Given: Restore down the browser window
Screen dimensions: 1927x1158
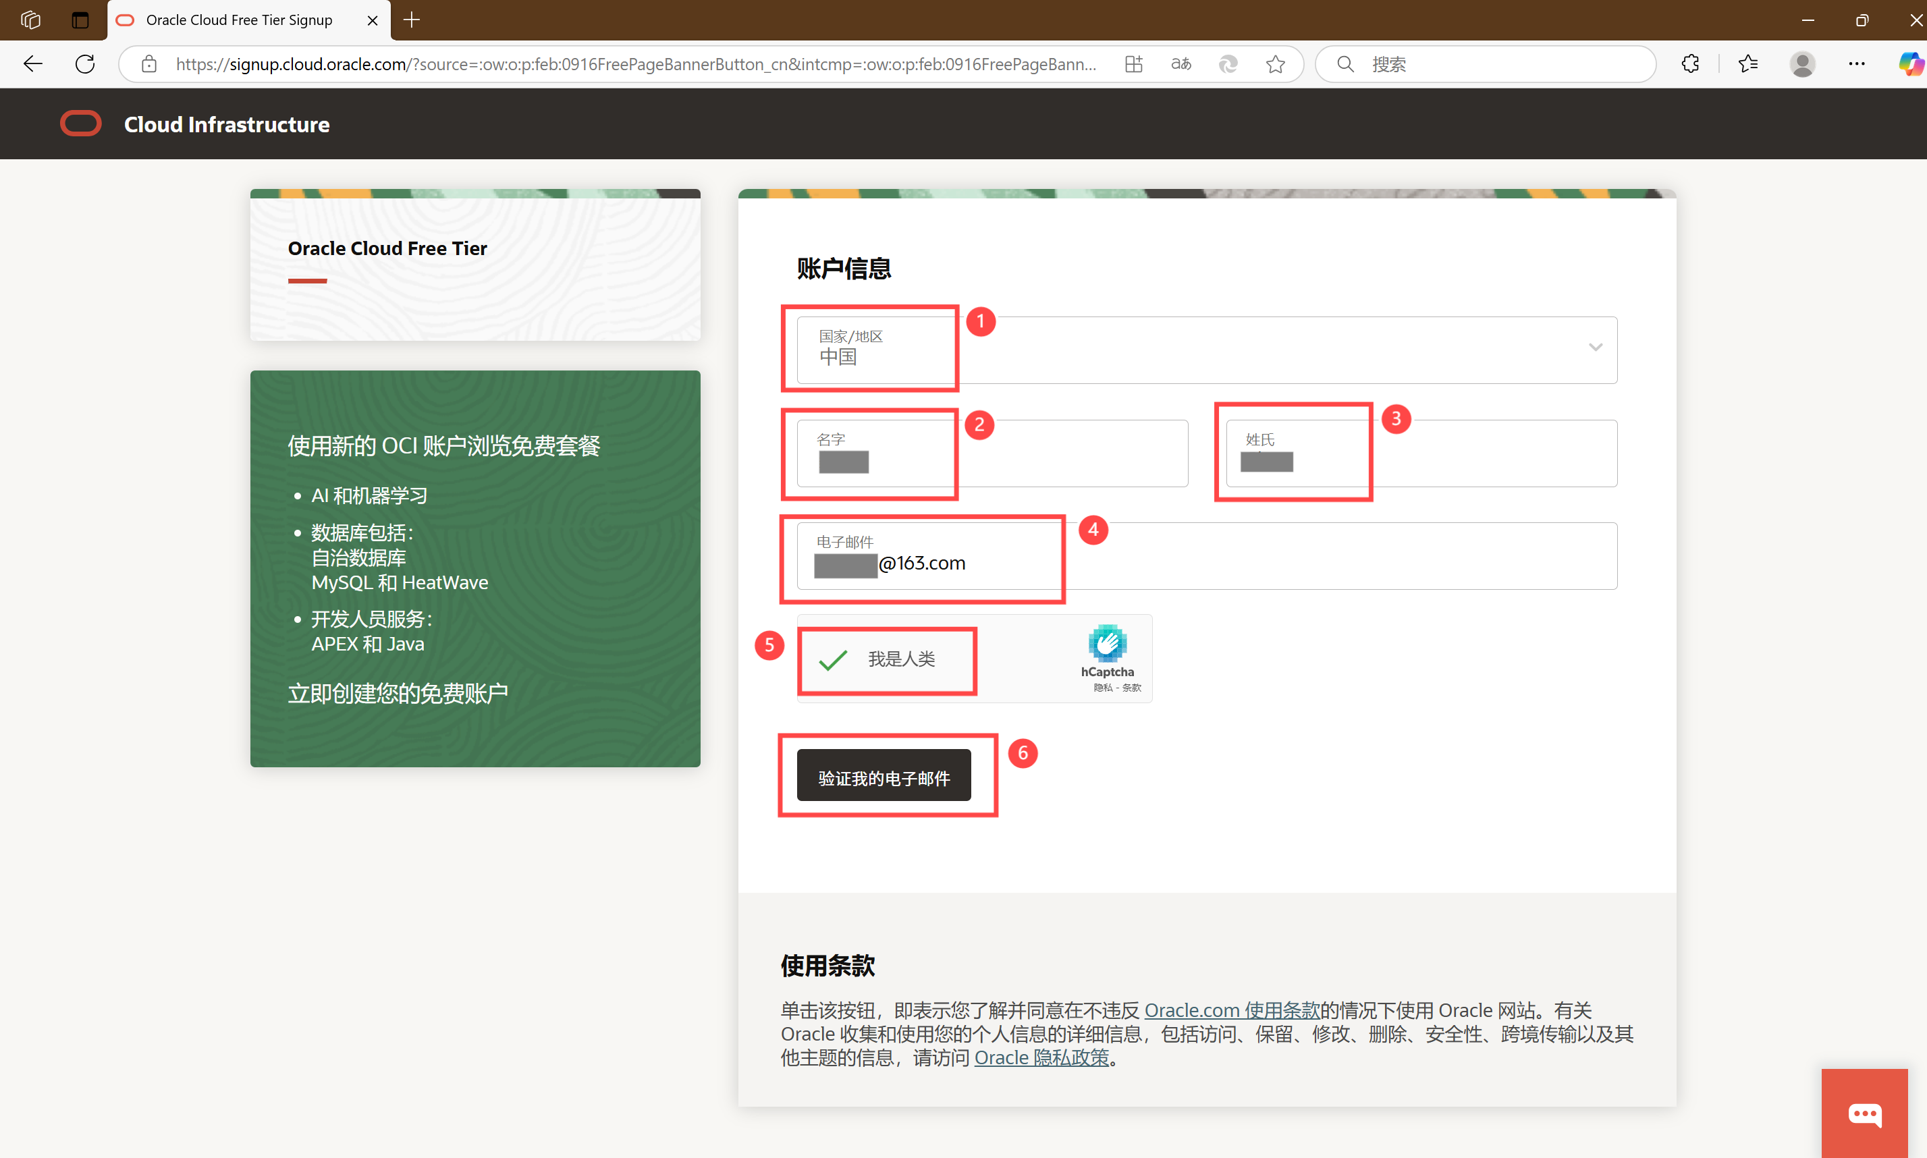Looking at the screenshot, I should (1862, 20).
